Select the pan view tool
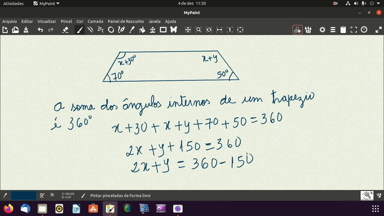 click(x=188, y=30)
